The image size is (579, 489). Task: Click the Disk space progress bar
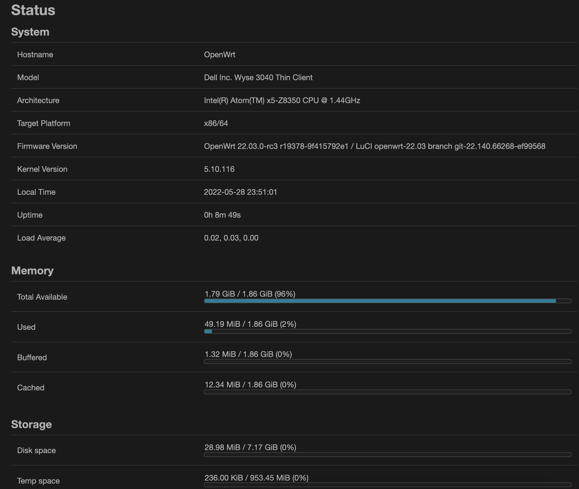point(387,455)
